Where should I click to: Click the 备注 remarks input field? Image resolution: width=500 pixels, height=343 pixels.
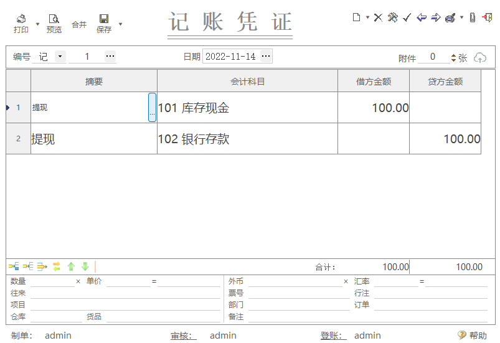click(x=367, y=317)
